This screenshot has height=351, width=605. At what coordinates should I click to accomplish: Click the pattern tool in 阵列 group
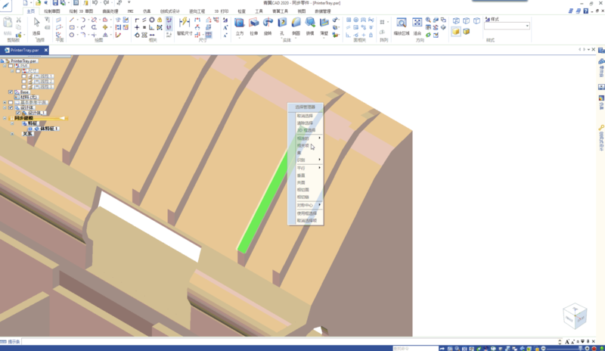(x=383, y=23)
